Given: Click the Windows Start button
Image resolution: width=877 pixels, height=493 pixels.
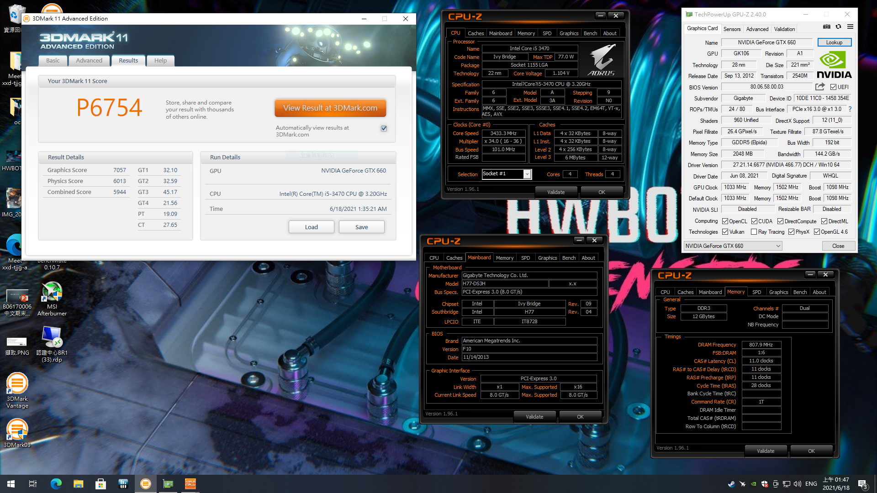Looking at the screenshot, I should 11,484.
